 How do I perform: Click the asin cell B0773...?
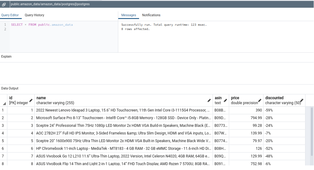click(x=221, y=126)
